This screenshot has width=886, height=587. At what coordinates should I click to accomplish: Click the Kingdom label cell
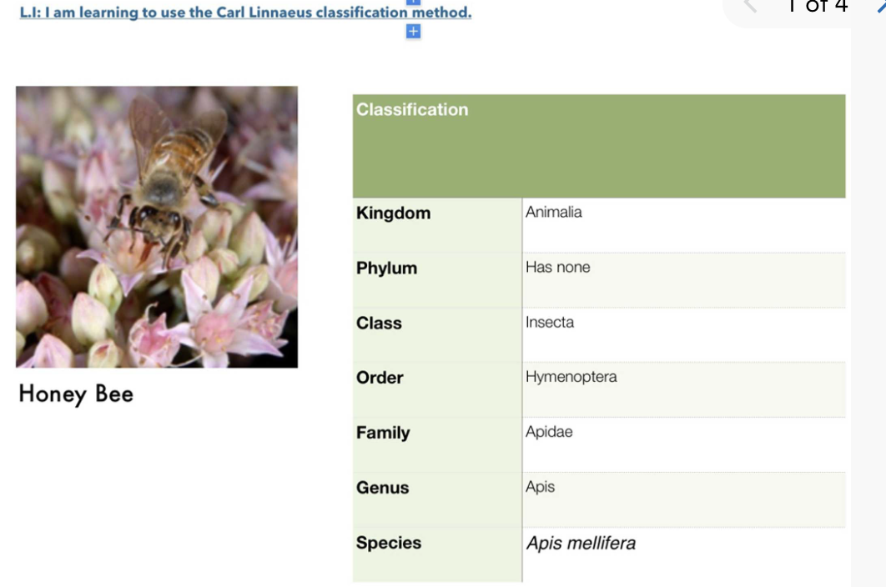coord(437,225)
